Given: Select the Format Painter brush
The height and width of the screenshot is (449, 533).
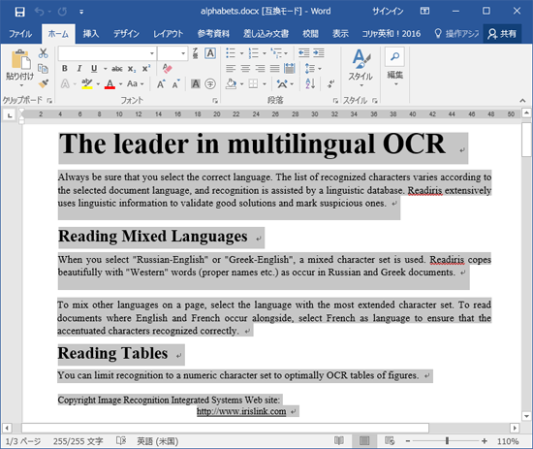Looking at the screenshot, I should click(44, 83).
